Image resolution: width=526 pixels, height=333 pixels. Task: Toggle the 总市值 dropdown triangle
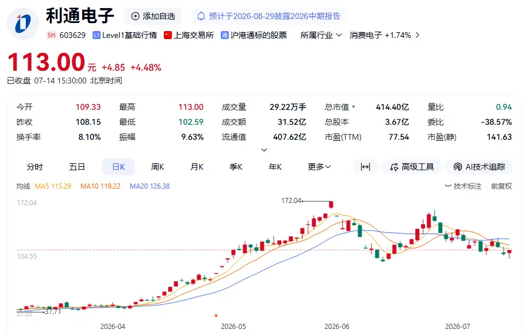(353, 107)
